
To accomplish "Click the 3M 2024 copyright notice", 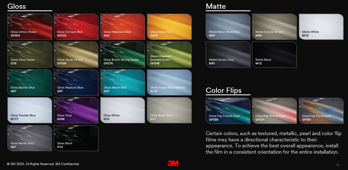I will [43, 164].
